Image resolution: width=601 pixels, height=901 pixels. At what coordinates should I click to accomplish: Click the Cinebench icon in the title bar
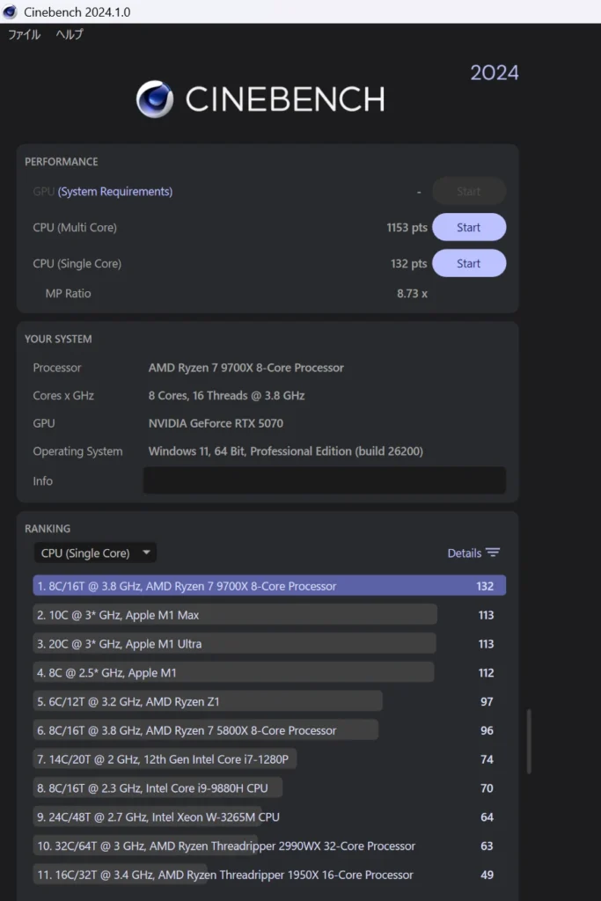click(11, 11)
